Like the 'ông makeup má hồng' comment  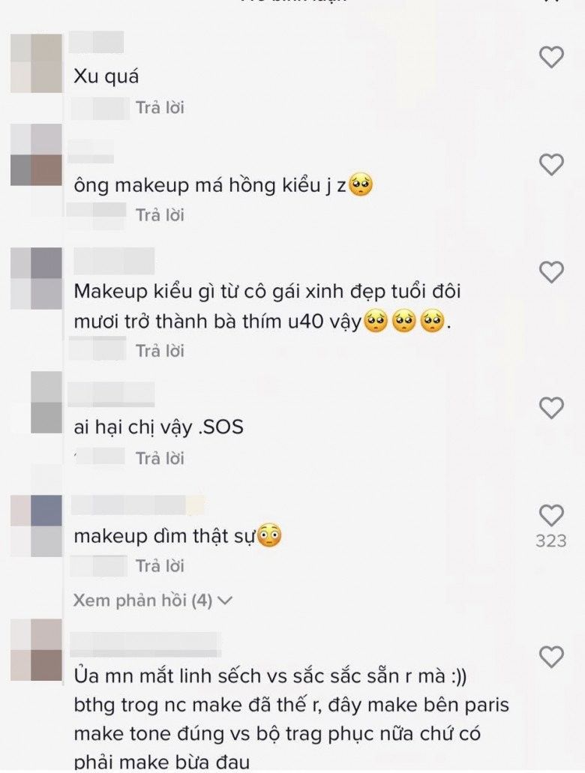click(551, 164)
